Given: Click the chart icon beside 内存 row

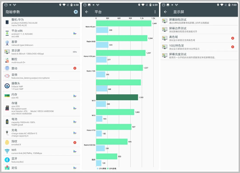Looking at the screenshot, I should [x=75, y=96].
